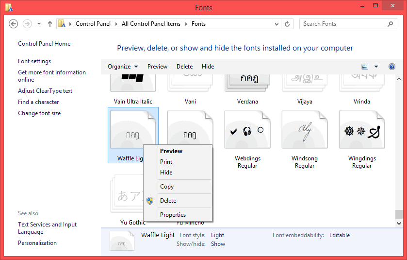Open the Font settings link
407x260 pixels.
pyautogui.click(x=34, y=61)
